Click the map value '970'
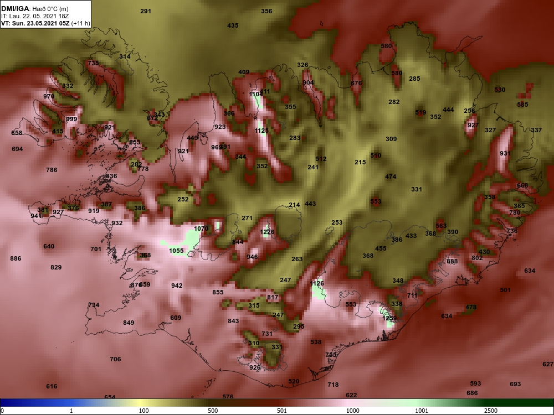554x415 pixels. pyautogui.click(x=49, y=96)
